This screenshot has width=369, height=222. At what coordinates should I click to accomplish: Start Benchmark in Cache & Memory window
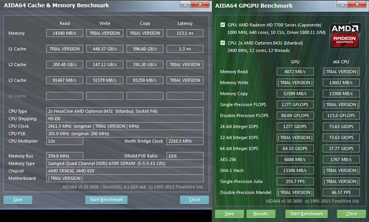point(107,199)
